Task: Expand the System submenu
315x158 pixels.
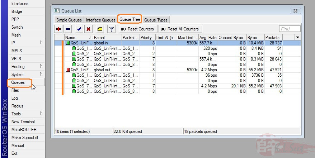Action: (26, 75)
